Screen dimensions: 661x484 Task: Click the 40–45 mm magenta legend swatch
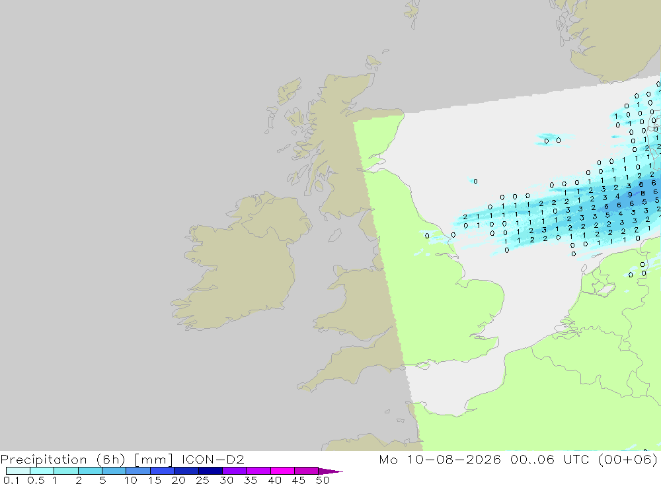282,471
